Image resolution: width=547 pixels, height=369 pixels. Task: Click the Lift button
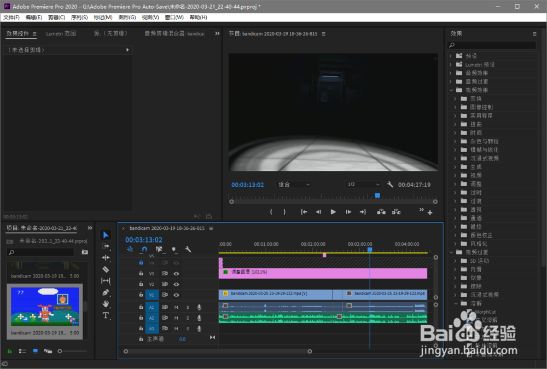[x=381, y=212]
